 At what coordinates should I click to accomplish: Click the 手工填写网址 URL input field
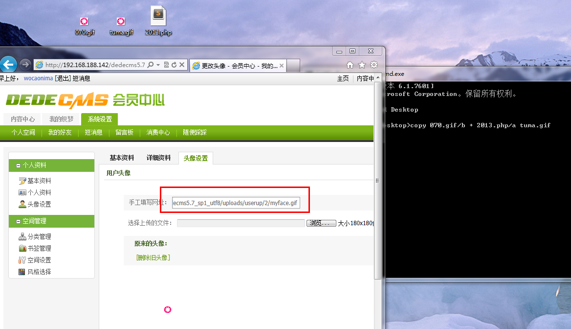(x=236, y=203)
